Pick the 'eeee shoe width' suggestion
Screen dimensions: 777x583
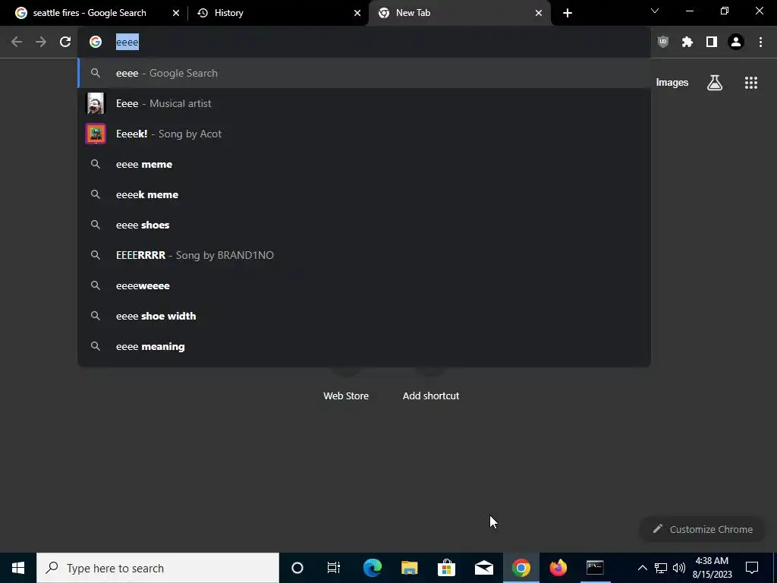[x=364, y=316]
